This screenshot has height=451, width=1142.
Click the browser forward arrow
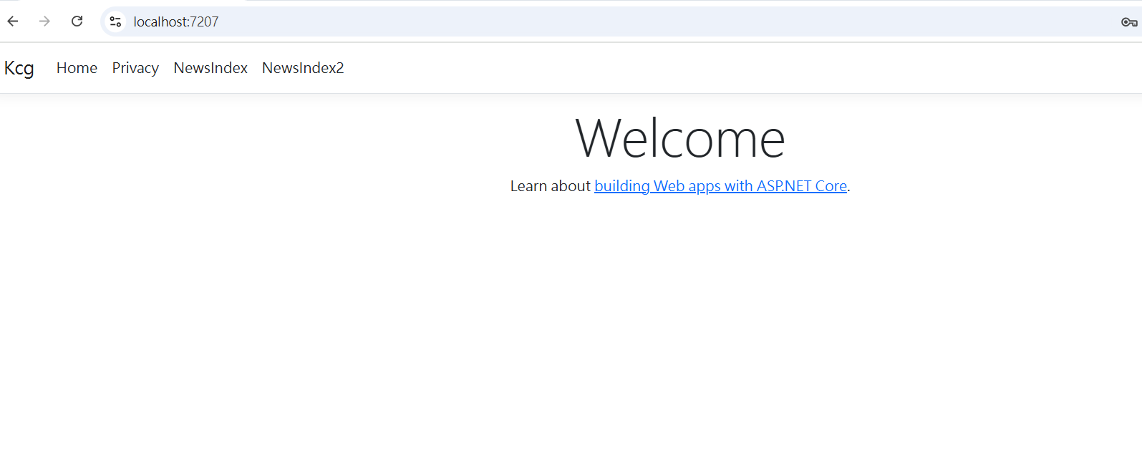point(44,21)
